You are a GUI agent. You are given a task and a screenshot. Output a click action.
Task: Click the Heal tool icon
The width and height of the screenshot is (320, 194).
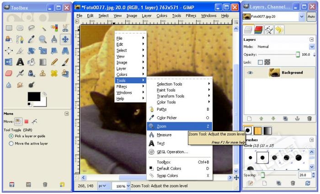click(54, 73)
